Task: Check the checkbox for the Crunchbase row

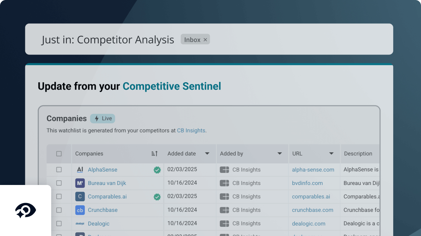Action: tap(59, 210)
